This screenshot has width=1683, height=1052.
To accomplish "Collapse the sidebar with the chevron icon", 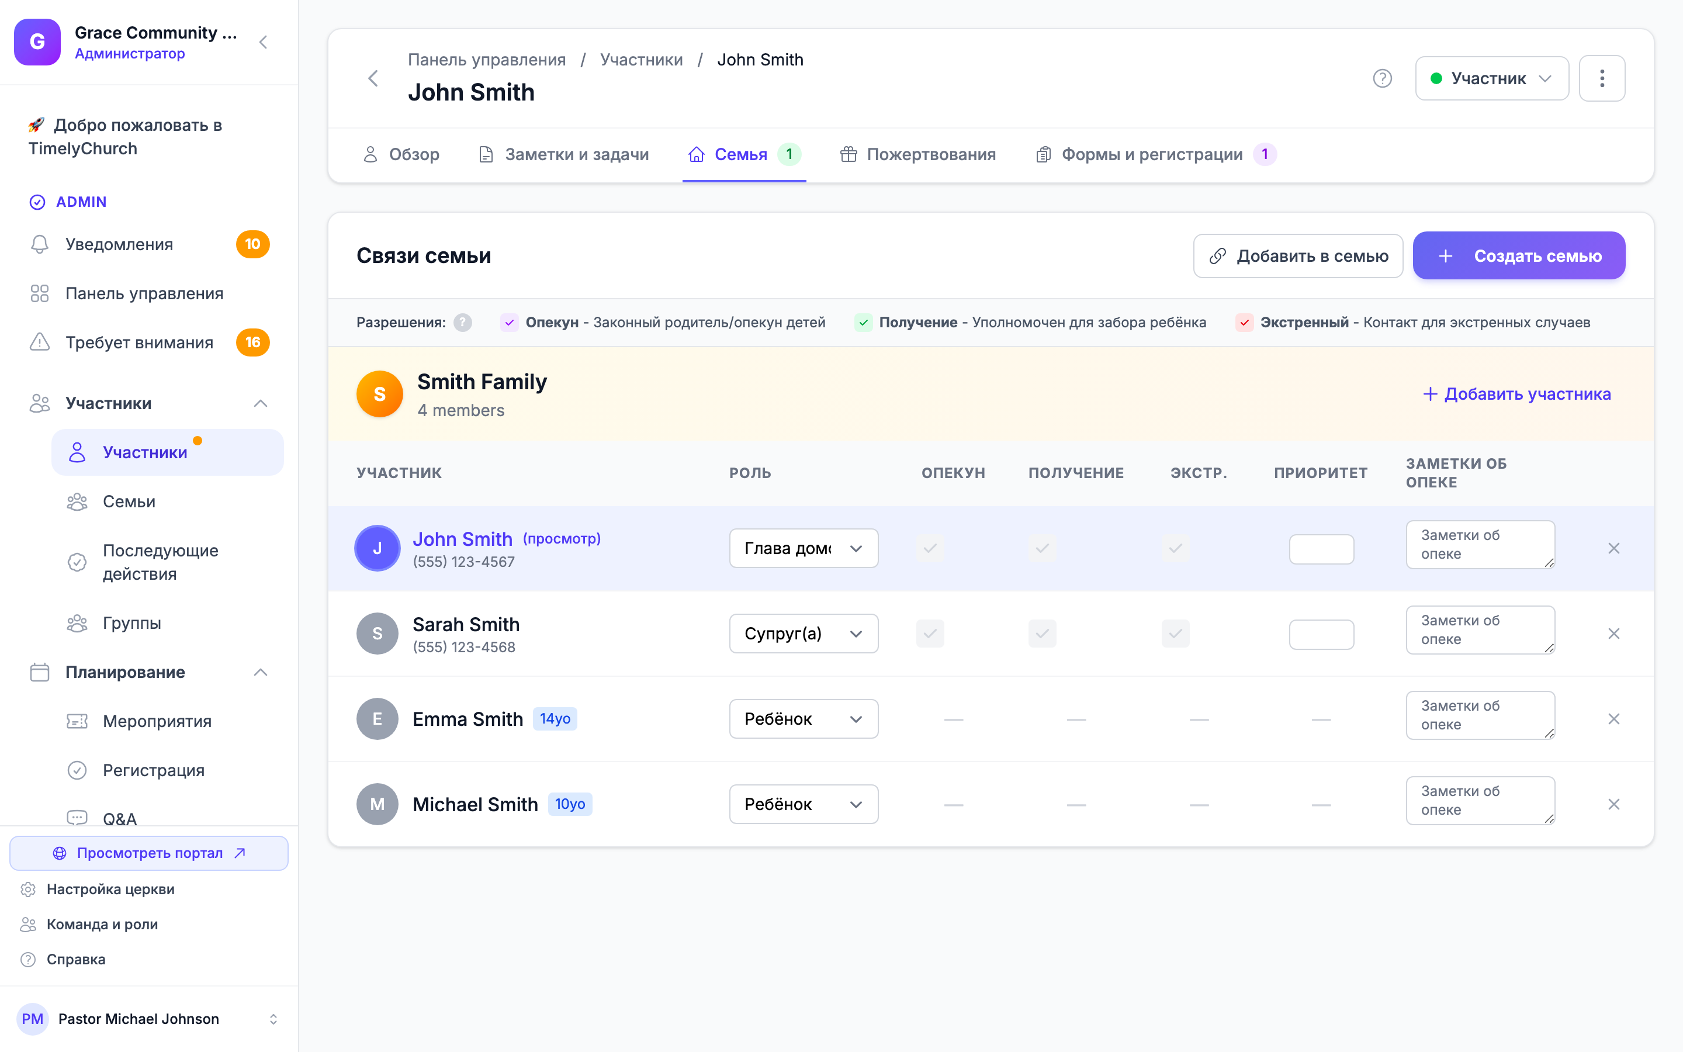I will (263, 41).
